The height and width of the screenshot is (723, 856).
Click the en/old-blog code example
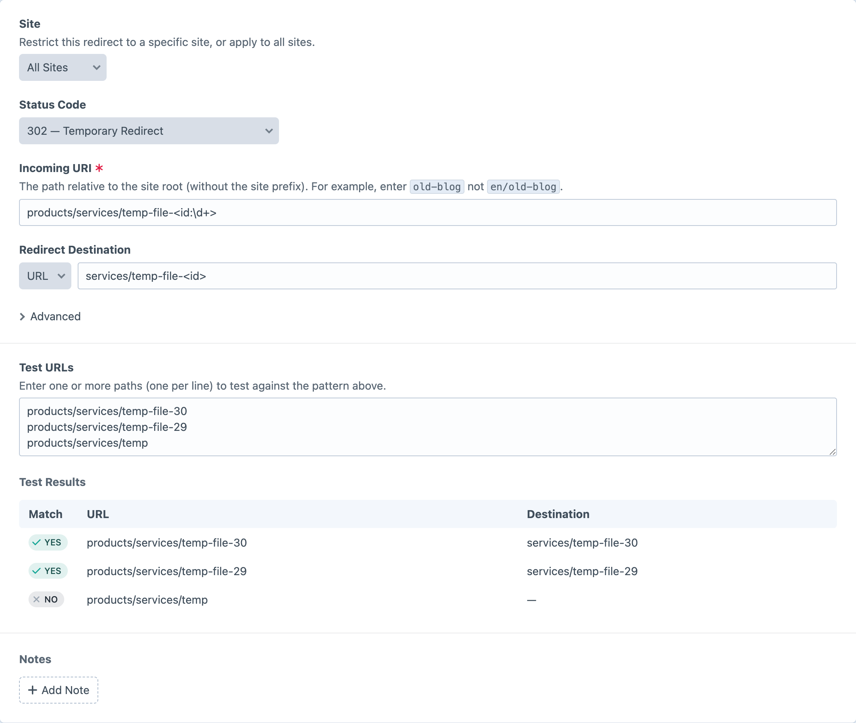tap(523, 186)
